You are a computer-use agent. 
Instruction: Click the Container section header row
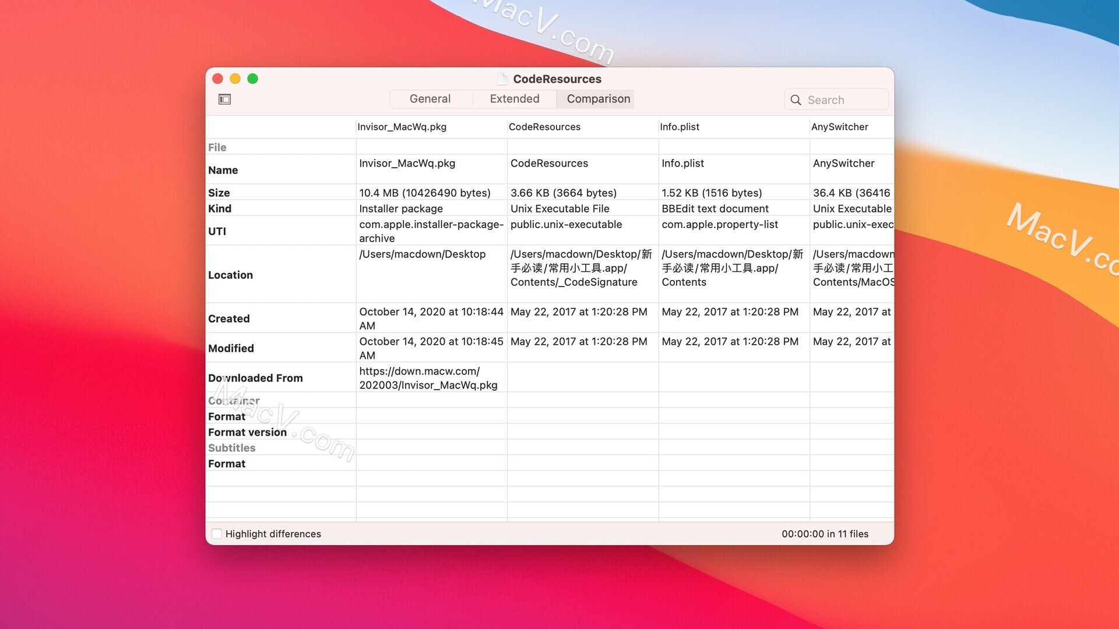234,401
